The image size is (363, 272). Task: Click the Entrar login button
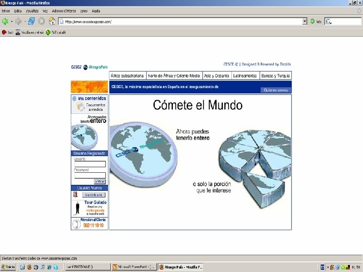tap(100, 181)
